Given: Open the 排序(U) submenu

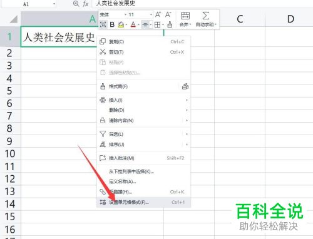Looking at the screenshot, I should point(143,145).
